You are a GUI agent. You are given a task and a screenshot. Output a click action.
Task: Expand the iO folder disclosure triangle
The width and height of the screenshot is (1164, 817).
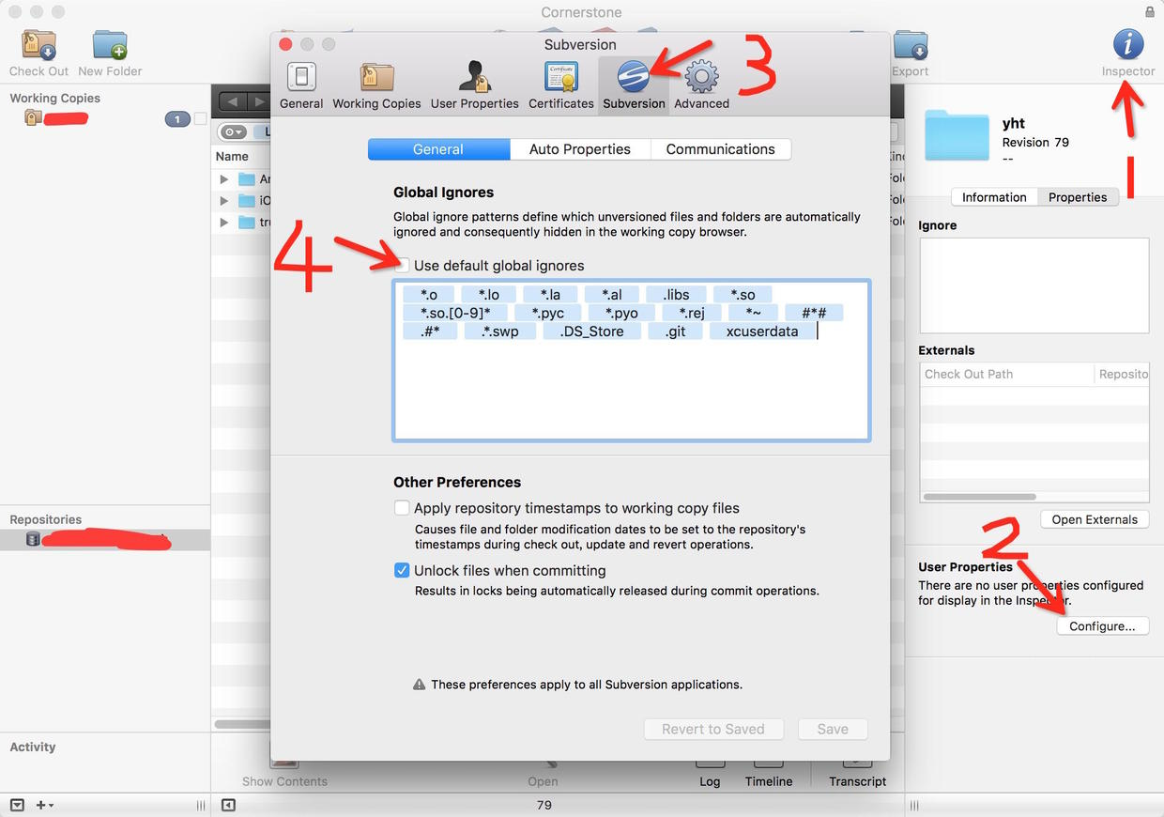[x=223, y=200]
